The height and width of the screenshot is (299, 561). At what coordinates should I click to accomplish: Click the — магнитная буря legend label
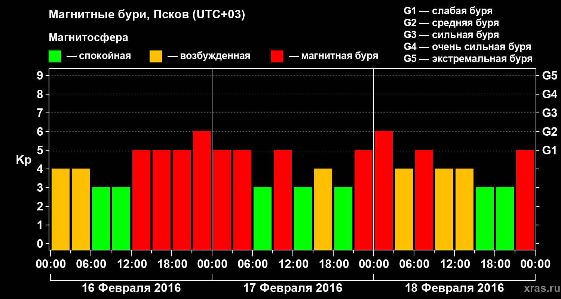(333, 56)
